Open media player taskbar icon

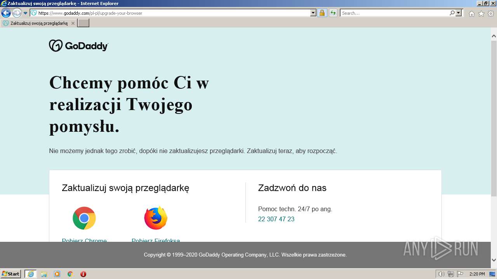click(57, 274)
